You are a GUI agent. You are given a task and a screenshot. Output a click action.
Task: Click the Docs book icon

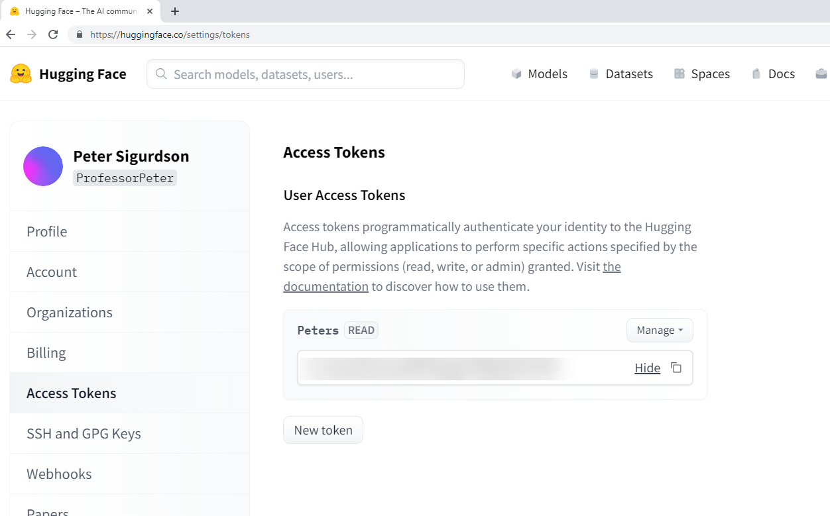tap(756, 74)
